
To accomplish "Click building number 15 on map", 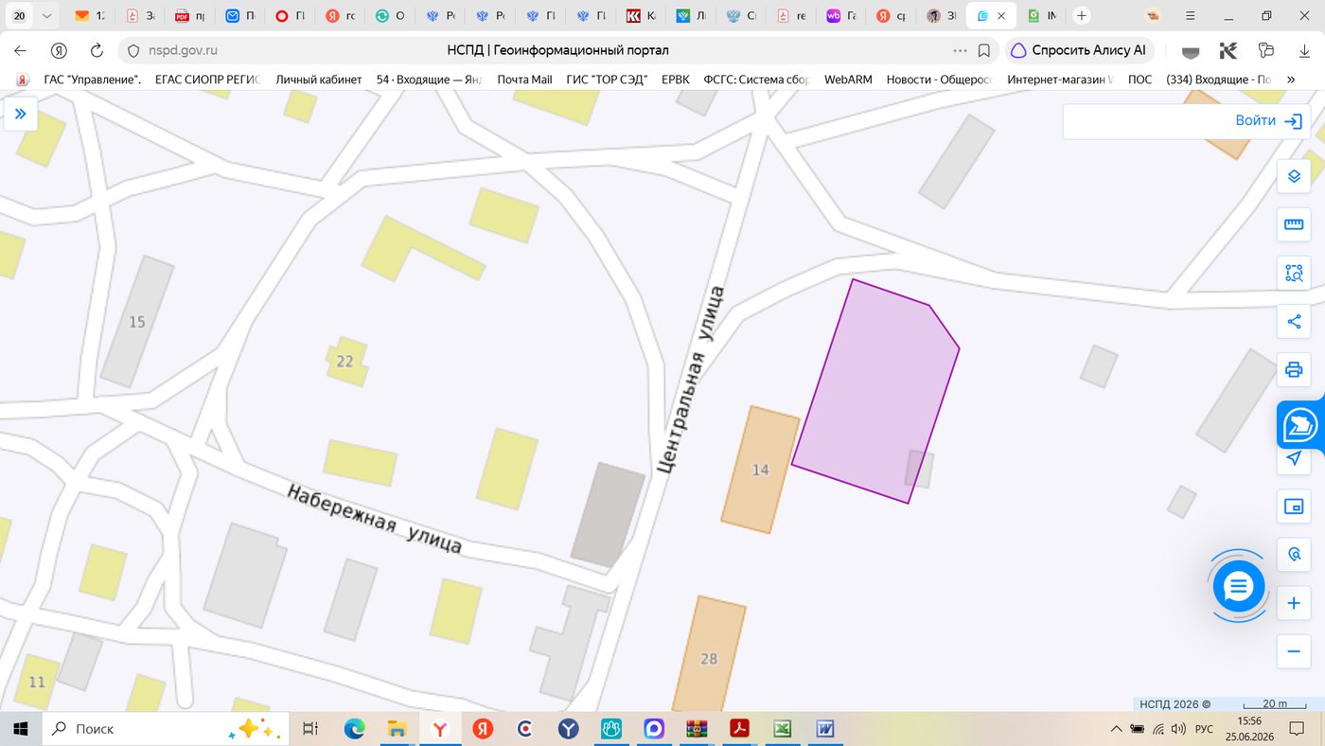I will 137,322.
